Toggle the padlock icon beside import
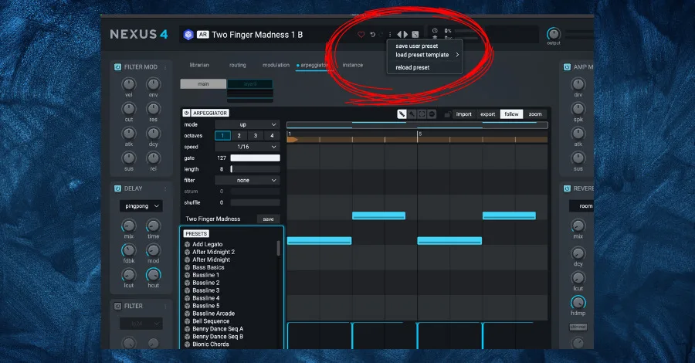Screen dimensions: 695x363 coord(447,114)
